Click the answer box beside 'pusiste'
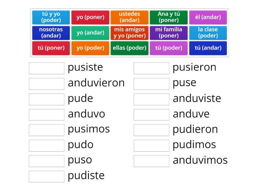This screenshot has width=259, height=194. tap(46, 68)
